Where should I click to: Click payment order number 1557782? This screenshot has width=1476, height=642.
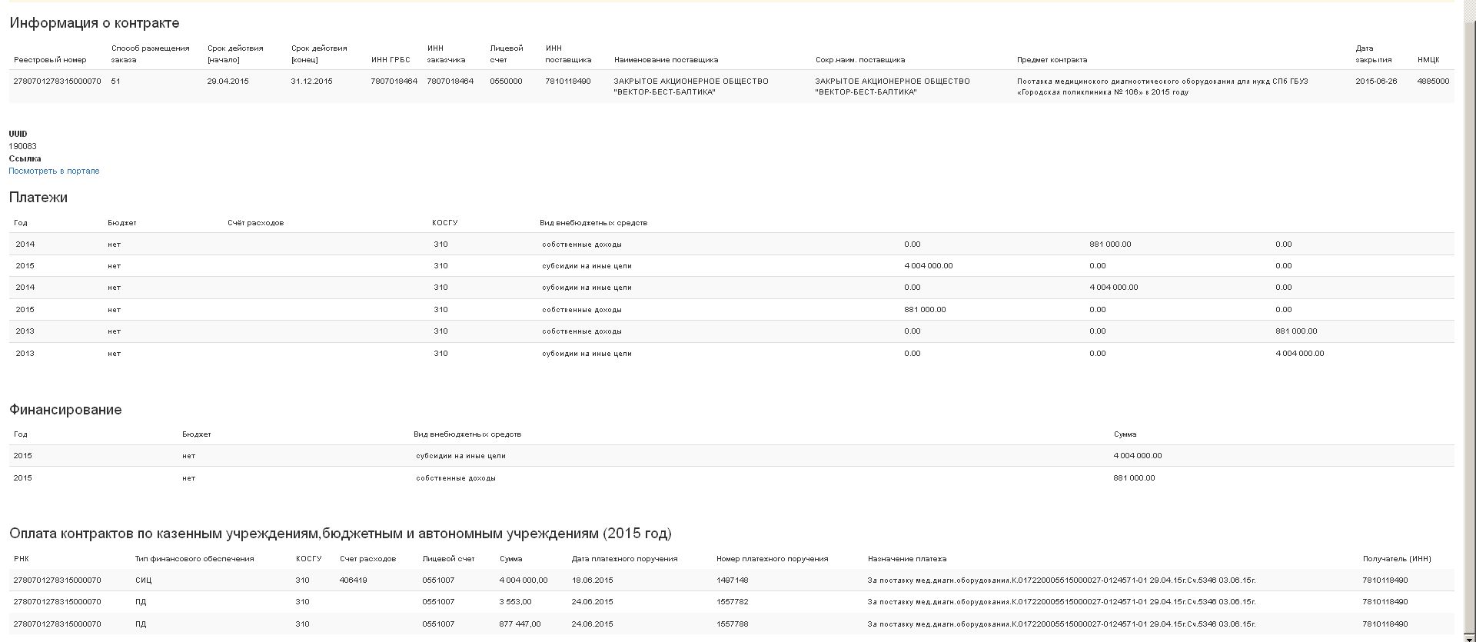[732, 601]
